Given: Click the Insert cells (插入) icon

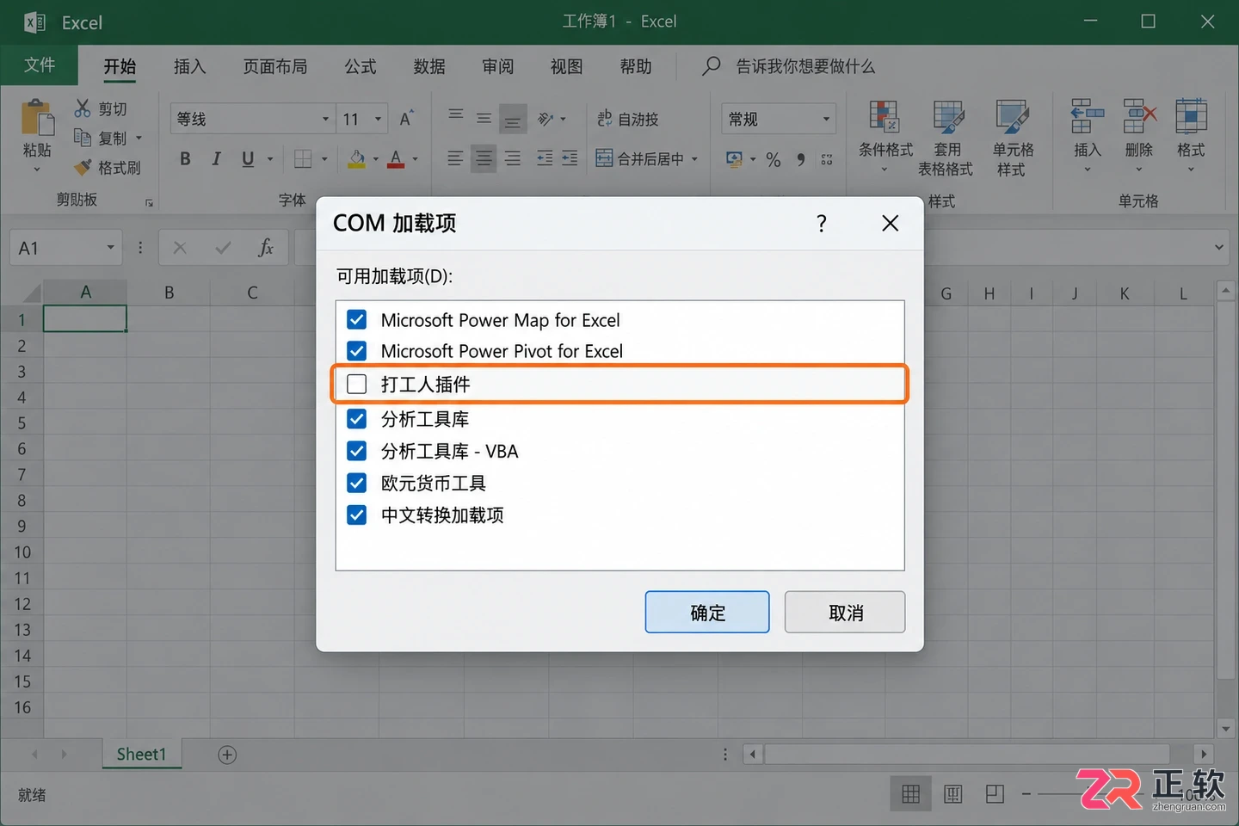Looking at the screenshot, I should click(1088, 116).
